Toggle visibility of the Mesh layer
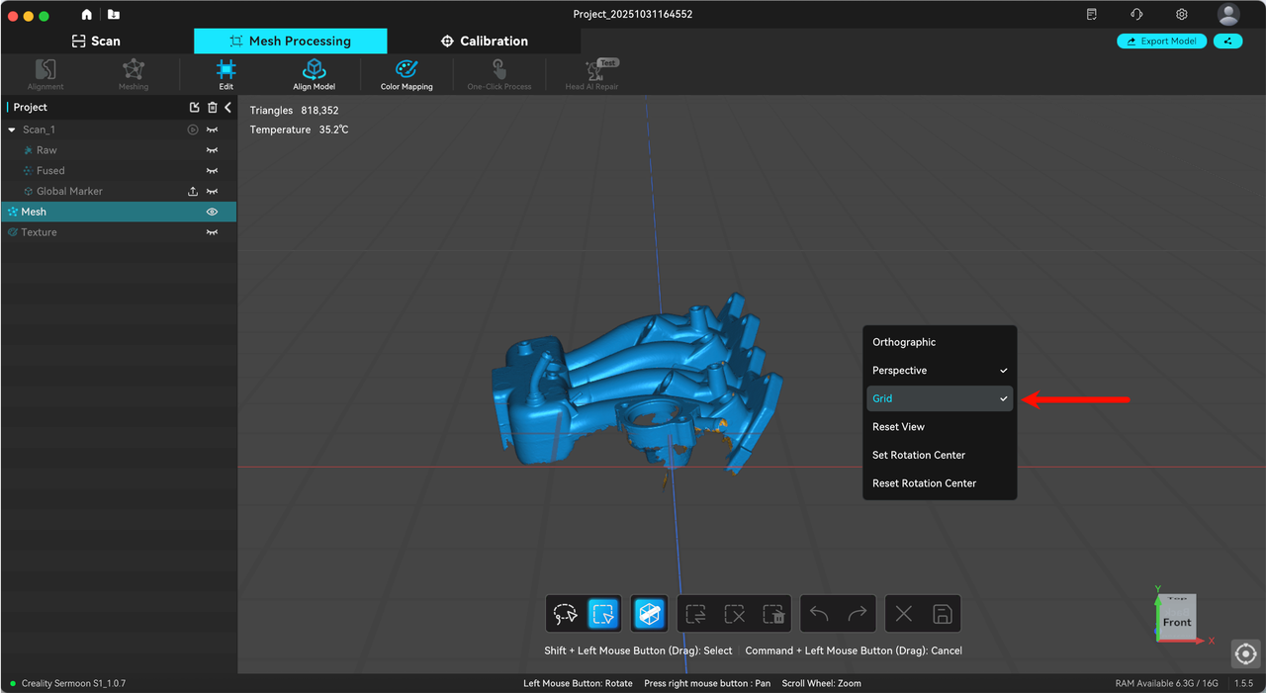The width and height of the screenshot is (1266, 693). pyautogui.click(x=211, y=211)
